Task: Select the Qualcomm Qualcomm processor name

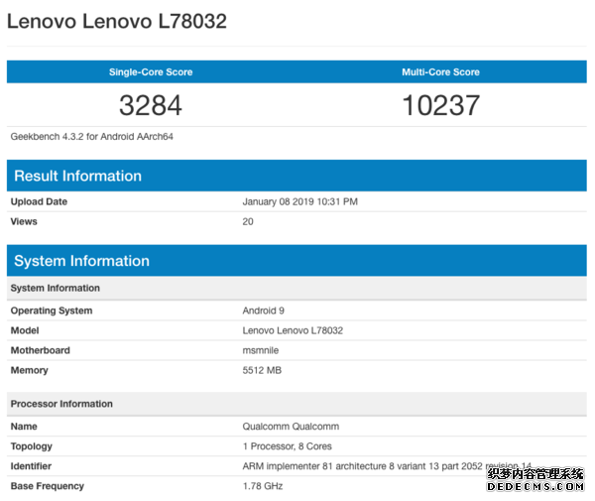Action: pyautogui.click(x=291, y=427)
